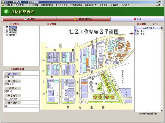Open the 房屋信息管理 menu
This screenshot has width=165, height=123.
(47, 5)
